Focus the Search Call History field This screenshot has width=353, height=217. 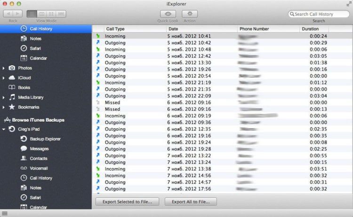tap(319, 14)
